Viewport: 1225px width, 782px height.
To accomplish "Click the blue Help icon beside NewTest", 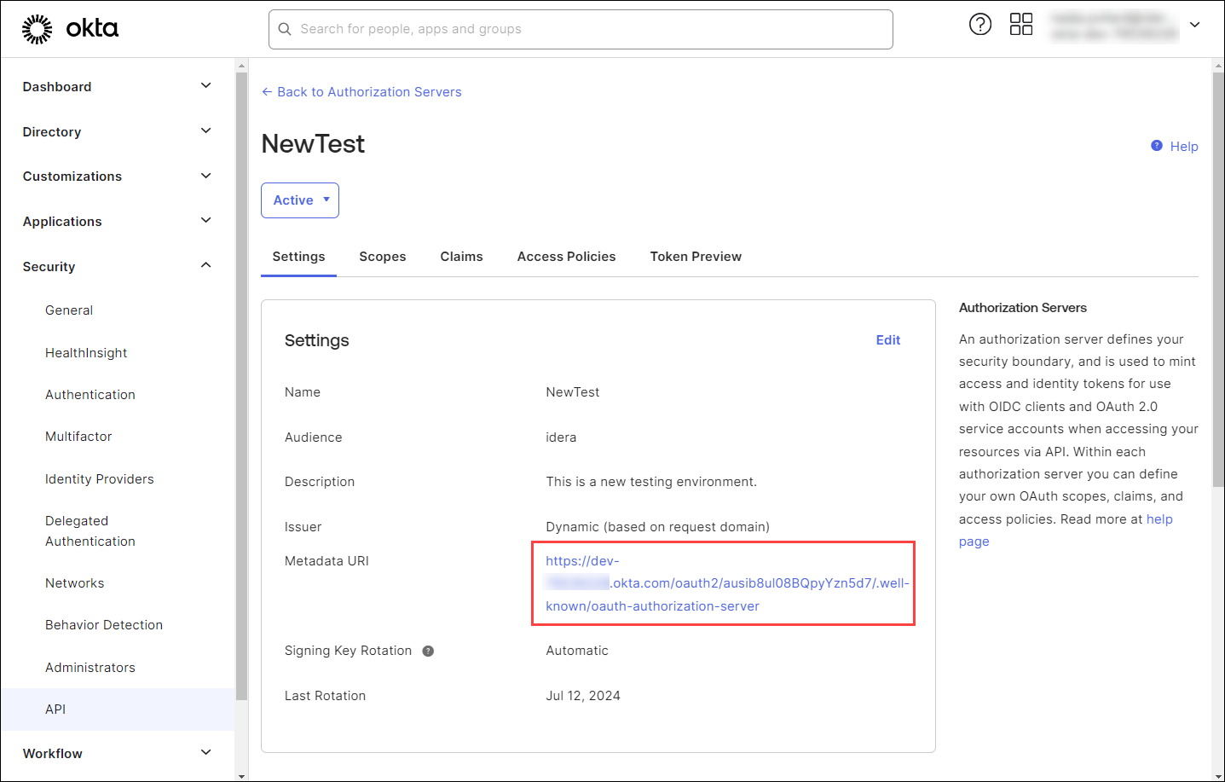I will tap(1157, 146).
